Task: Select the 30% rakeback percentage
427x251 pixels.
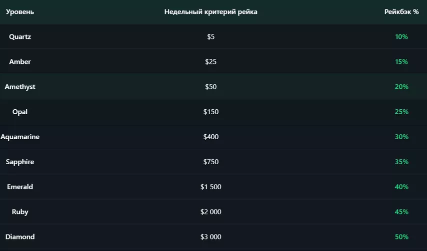Action: (401, 137)
